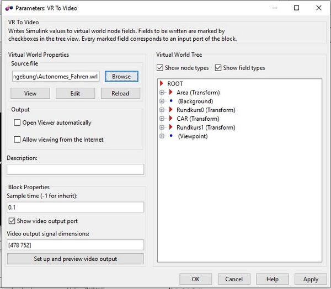
Task: Click the CAR Transform node red arrow icon
Action: coord(171,119)
